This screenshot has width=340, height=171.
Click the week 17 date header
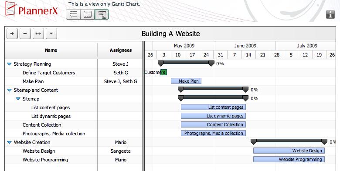click(x=192, y=55)
